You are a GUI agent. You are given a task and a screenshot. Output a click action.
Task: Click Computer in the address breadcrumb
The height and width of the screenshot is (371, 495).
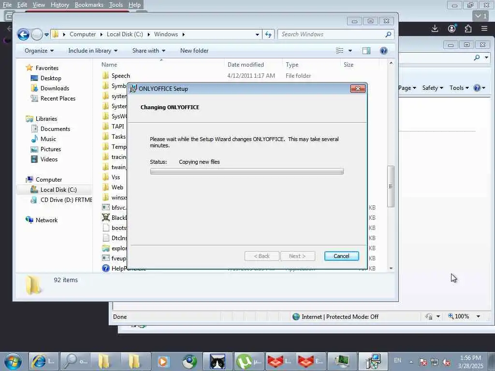coord(82,34)
